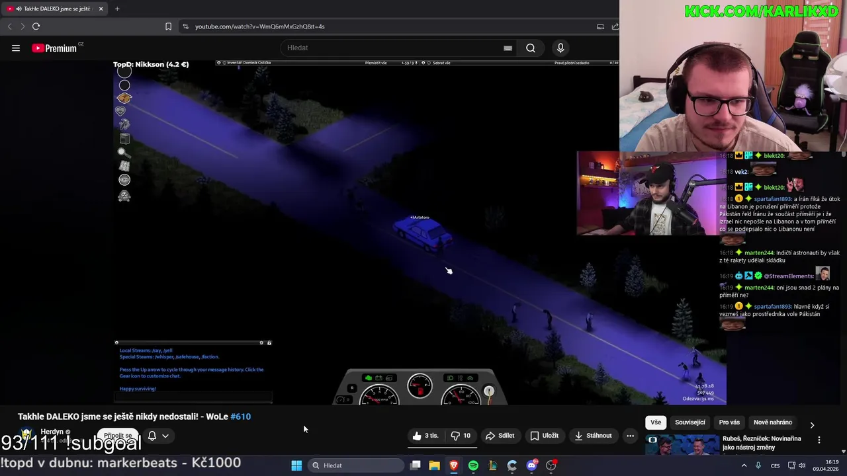The width and height of the screenshot is (847, 476).
Task: Expand the notification options chevron beside the bell
Action: 165,436
